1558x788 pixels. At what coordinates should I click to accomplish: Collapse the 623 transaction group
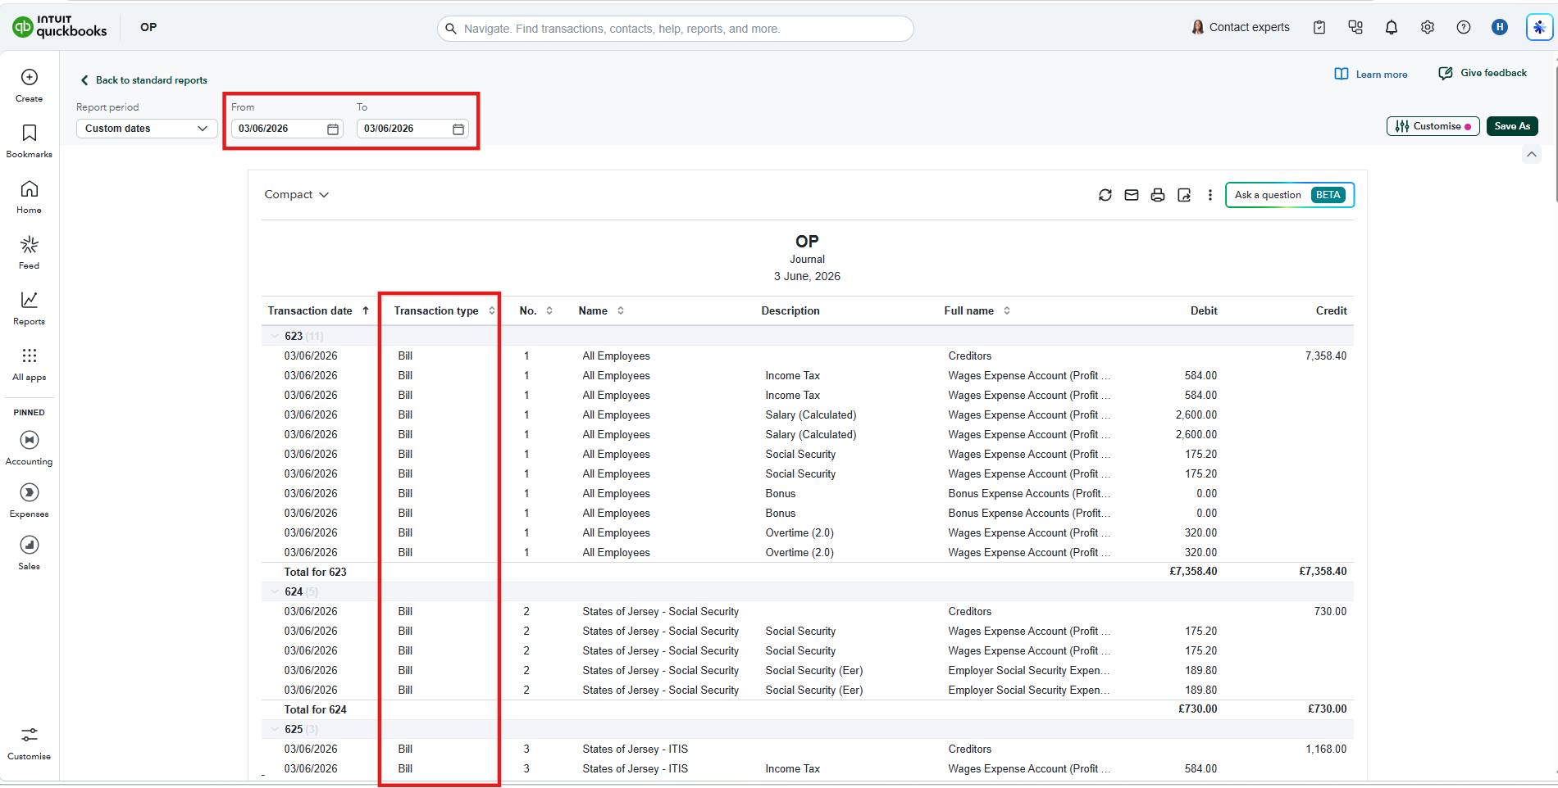(x=275, y=336)
